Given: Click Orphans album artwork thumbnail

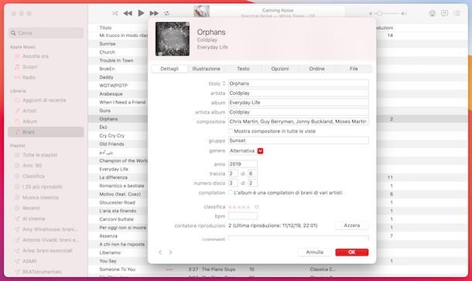Looking at the screenshot, I should [x=173, y=39].
